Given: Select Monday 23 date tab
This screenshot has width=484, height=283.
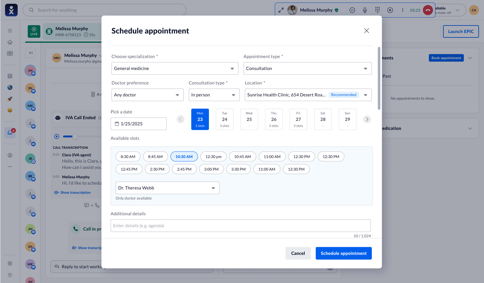Looking at the screenshot, I should (x=200, y=119).
